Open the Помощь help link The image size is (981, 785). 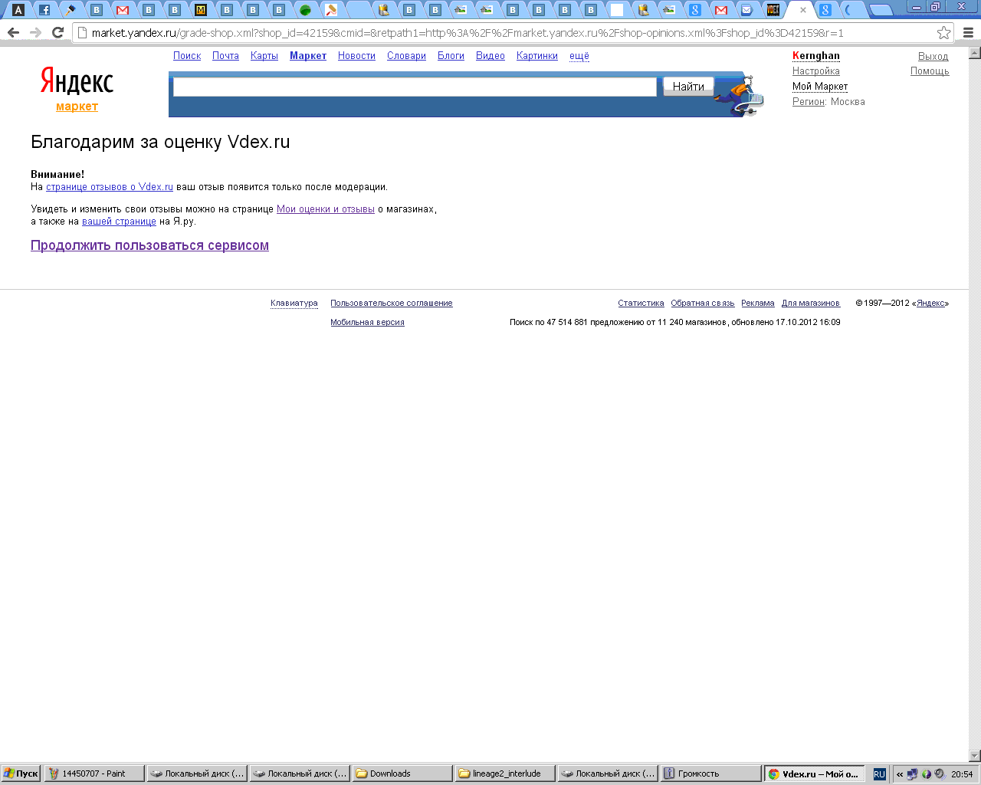(930, 71)
